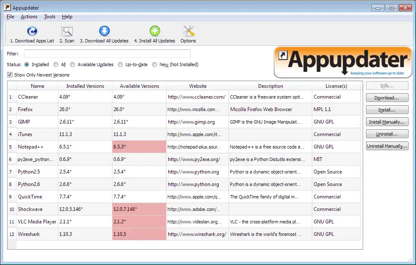Open Options via the wrench icon
This screenshot has height=265, width=416.
click(x=188, y=31)
